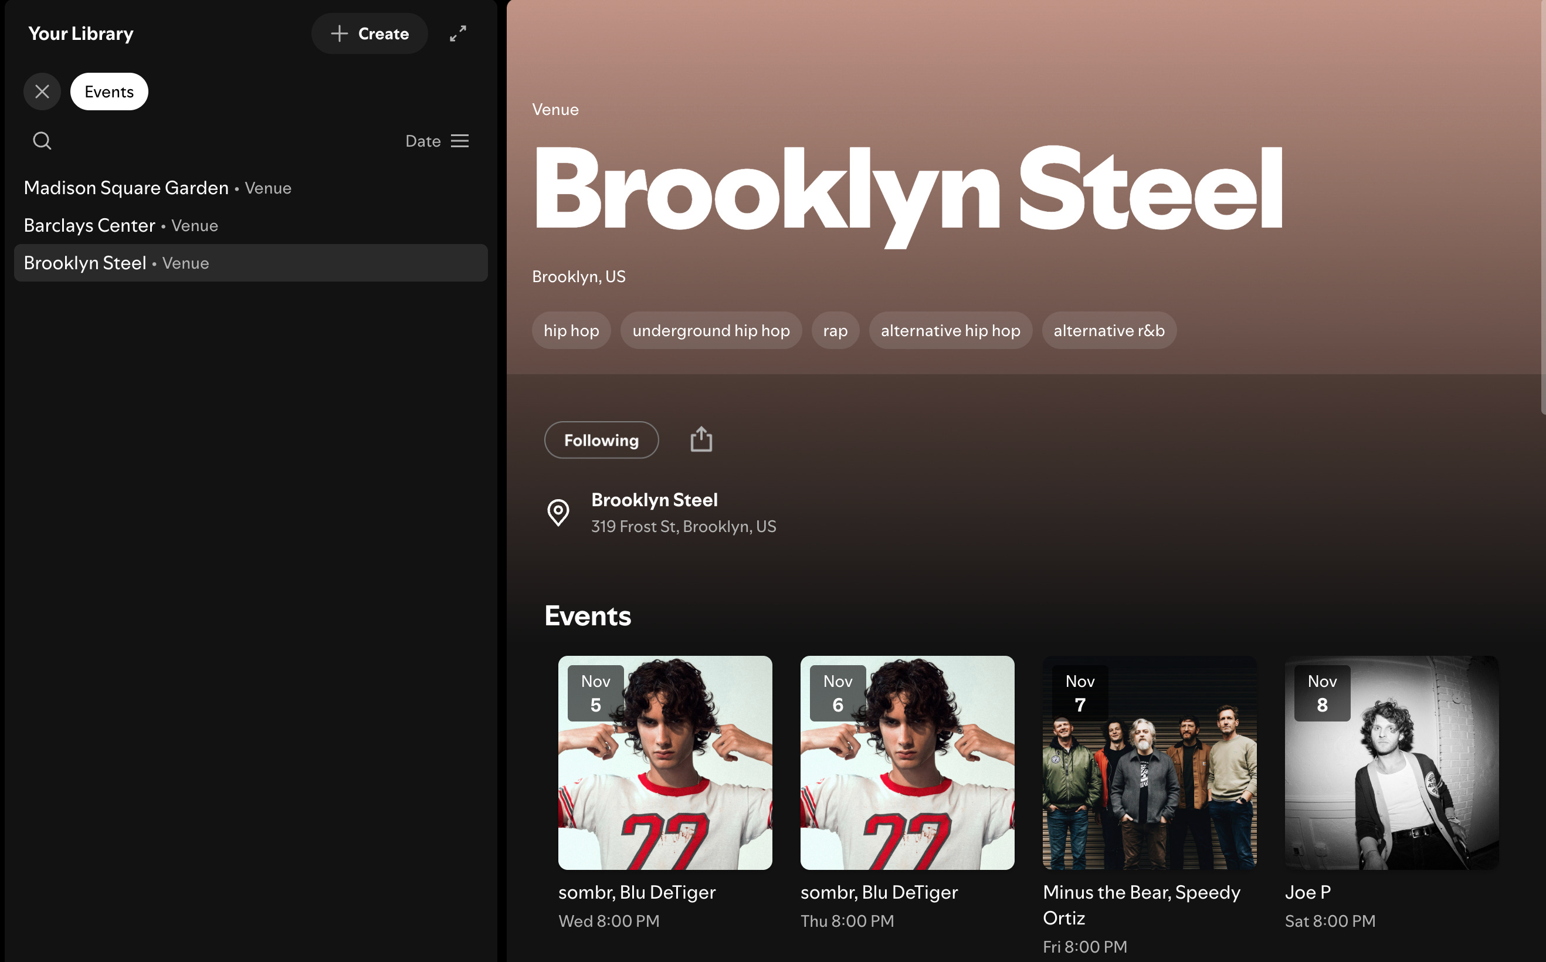Open Barclays Center venue in library
Viewport: 1546px width, 962px height.
[x=90, y=225]
